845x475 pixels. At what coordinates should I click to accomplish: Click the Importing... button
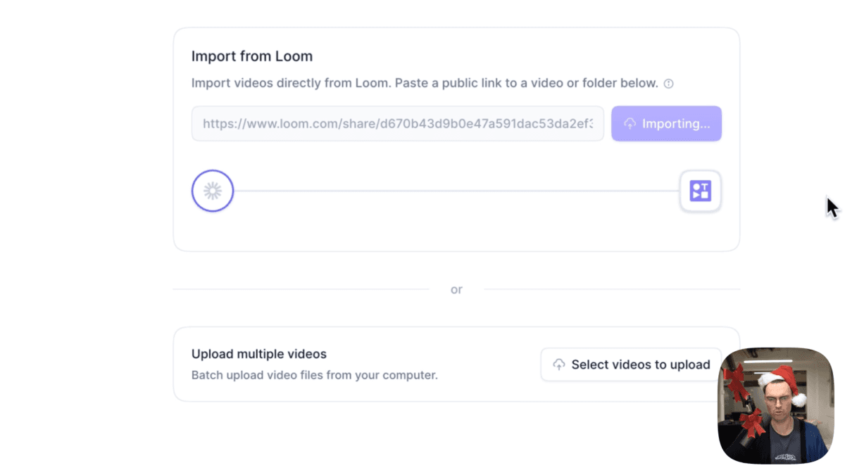(x=666, y=123)
